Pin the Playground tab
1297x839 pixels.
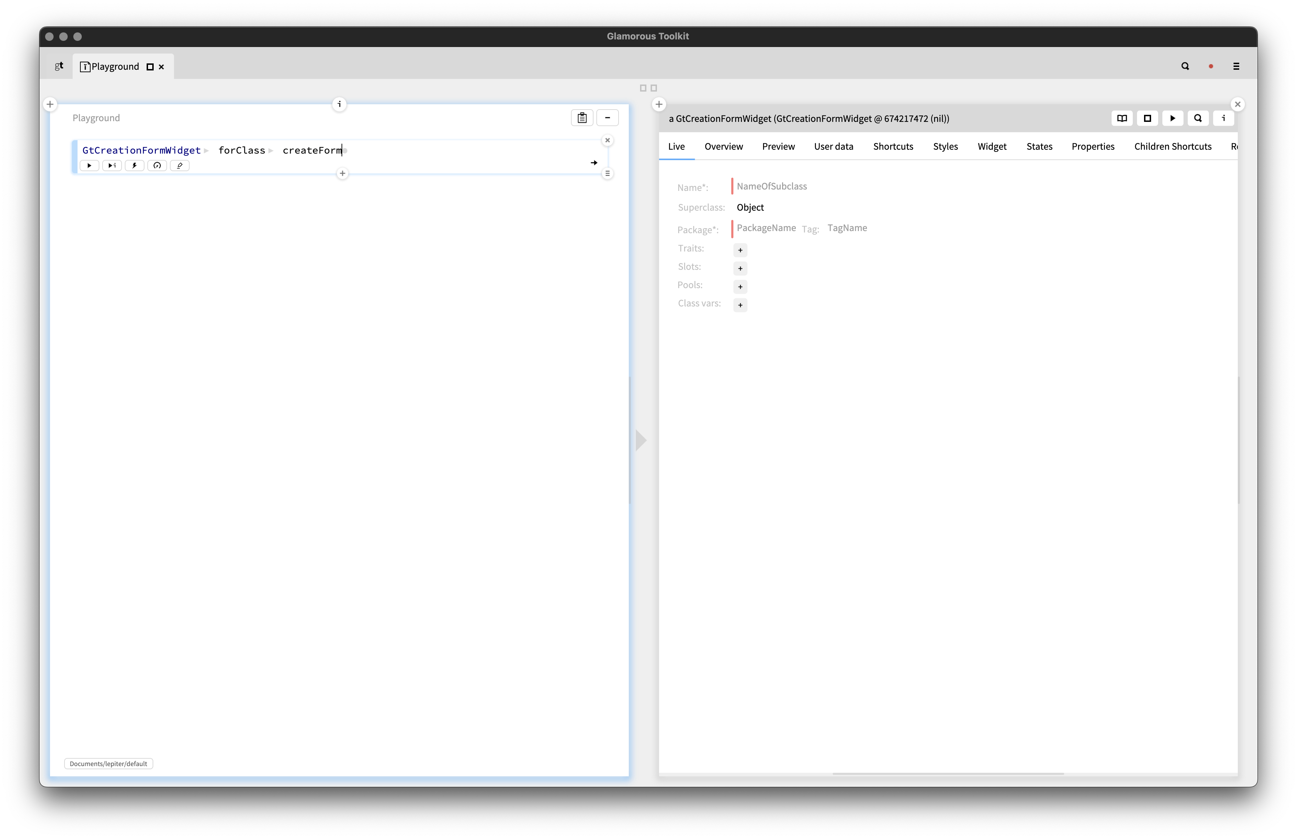150,67
